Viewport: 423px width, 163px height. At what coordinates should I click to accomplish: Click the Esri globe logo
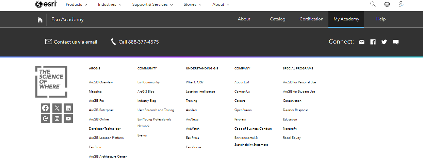(x=46, y=4)
